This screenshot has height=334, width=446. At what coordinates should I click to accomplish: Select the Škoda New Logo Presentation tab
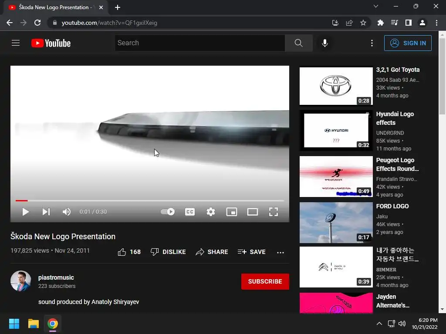tap(55, 7)
